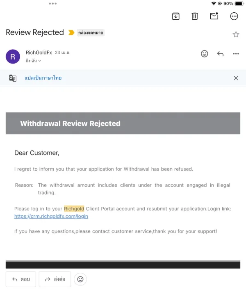Translate email to Thai
Viewport: 246px width, 290px height.
[x=43, y=78]
